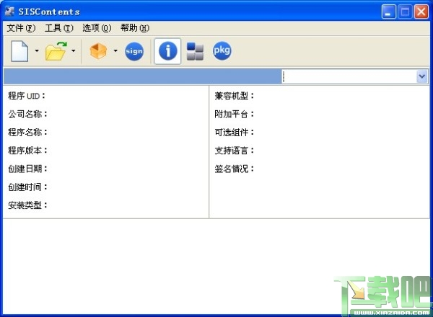Click the 创建日期 label
The image size is (433, 317).
click(27, 169)
